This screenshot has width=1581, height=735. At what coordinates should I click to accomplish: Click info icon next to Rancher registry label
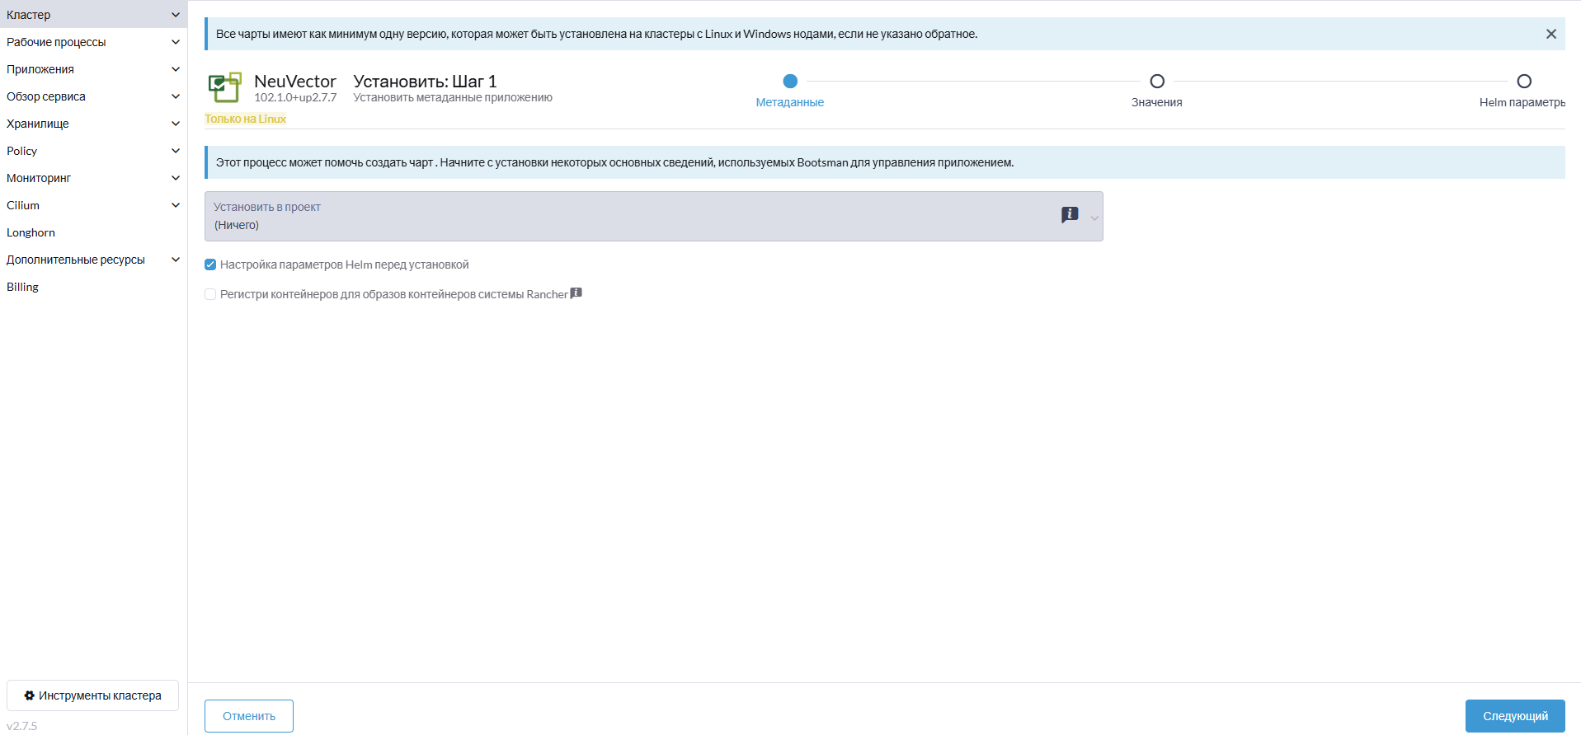pos(576,293)
